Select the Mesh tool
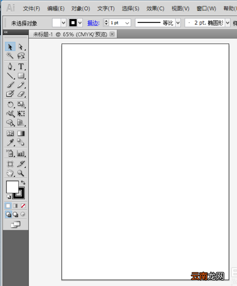 [10, 133]
